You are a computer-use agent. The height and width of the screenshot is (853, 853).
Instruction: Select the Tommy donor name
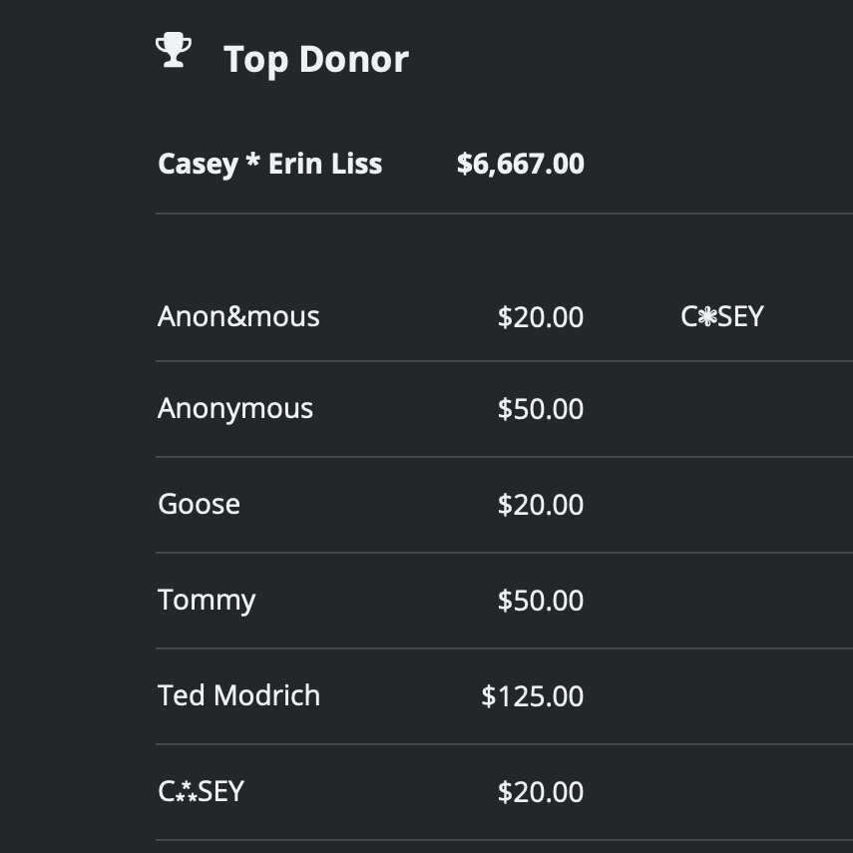click(x=207, y=600)
